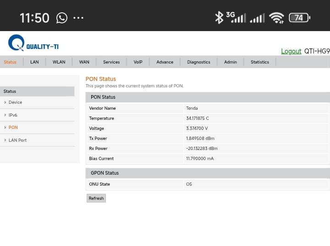Tap the 3G signal strength icon

[x=236, y=18]
